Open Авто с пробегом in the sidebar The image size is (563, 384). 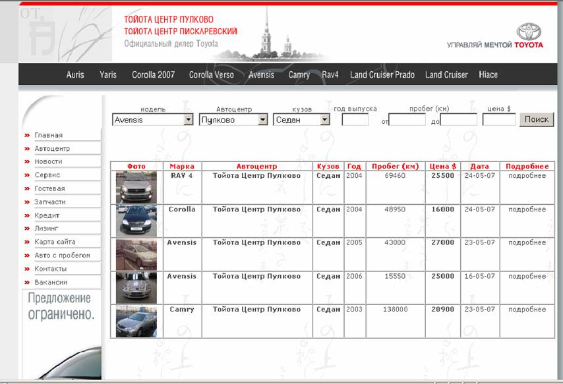[62, 256]
